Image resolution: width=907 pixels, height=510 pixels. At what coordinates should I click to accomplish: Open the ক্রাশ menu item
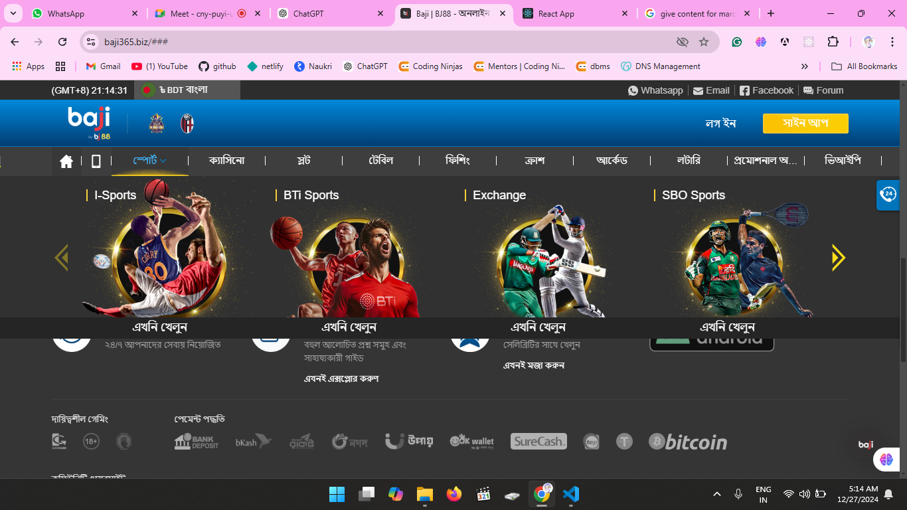coord(535,161)
